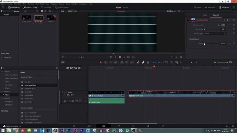237x133 pixels.
Task: Click the Replace Clip icon
Action: point(132,62)
